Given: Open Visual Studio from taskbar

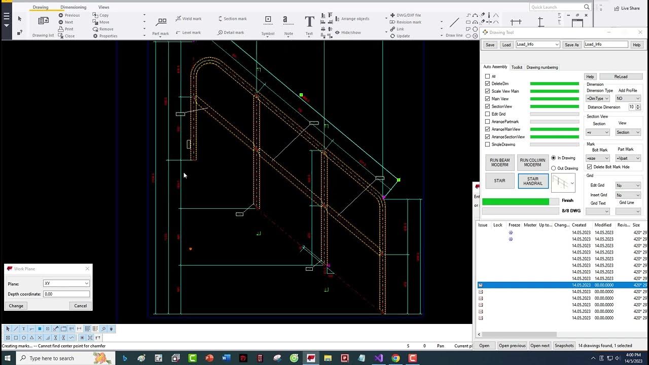Looking at the screenshot, I should coord(379,358).
